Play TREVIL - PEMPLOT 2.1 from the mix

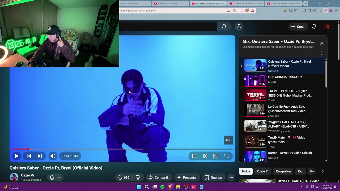coord(282,95)
